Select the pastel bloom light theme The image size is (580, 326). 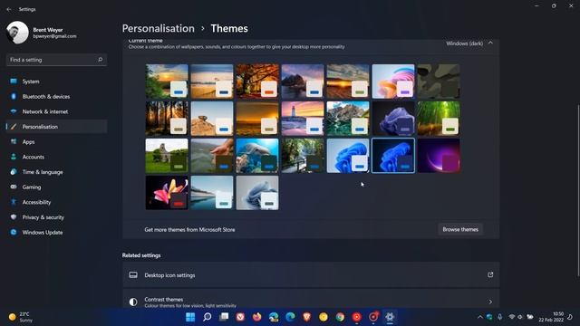(393, 81)
